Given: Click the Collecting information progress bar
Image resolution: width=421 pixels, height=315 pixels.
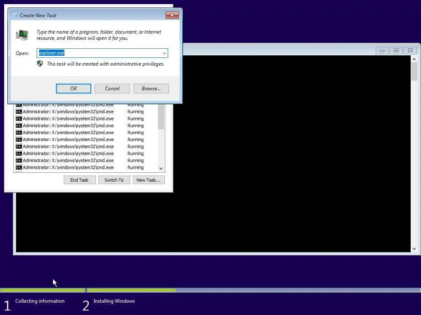Looking at the screenshot, I should pyautogui.click(x=43, y=290).
